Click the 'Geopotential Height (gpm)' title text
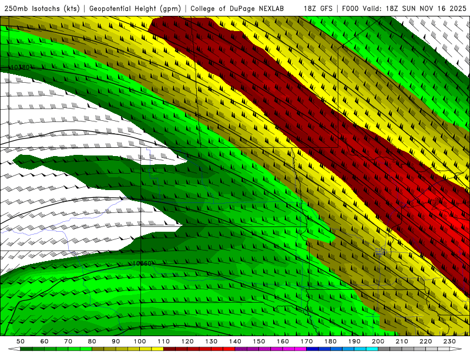Screen dimensions: 470x352 point(135,8)
